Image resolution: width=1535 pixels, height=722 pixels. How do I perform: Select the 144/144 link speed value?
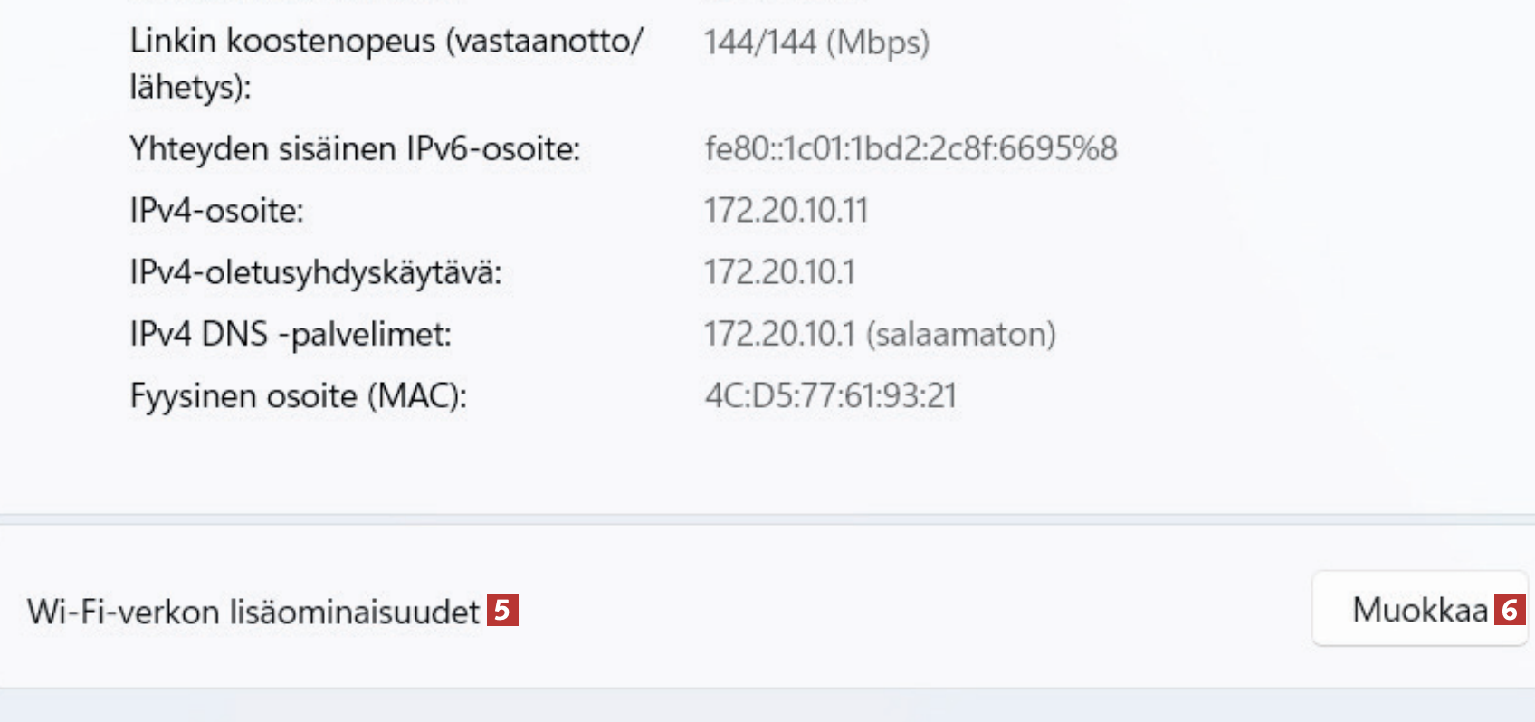pyautogui.click(x=759, y=43)
